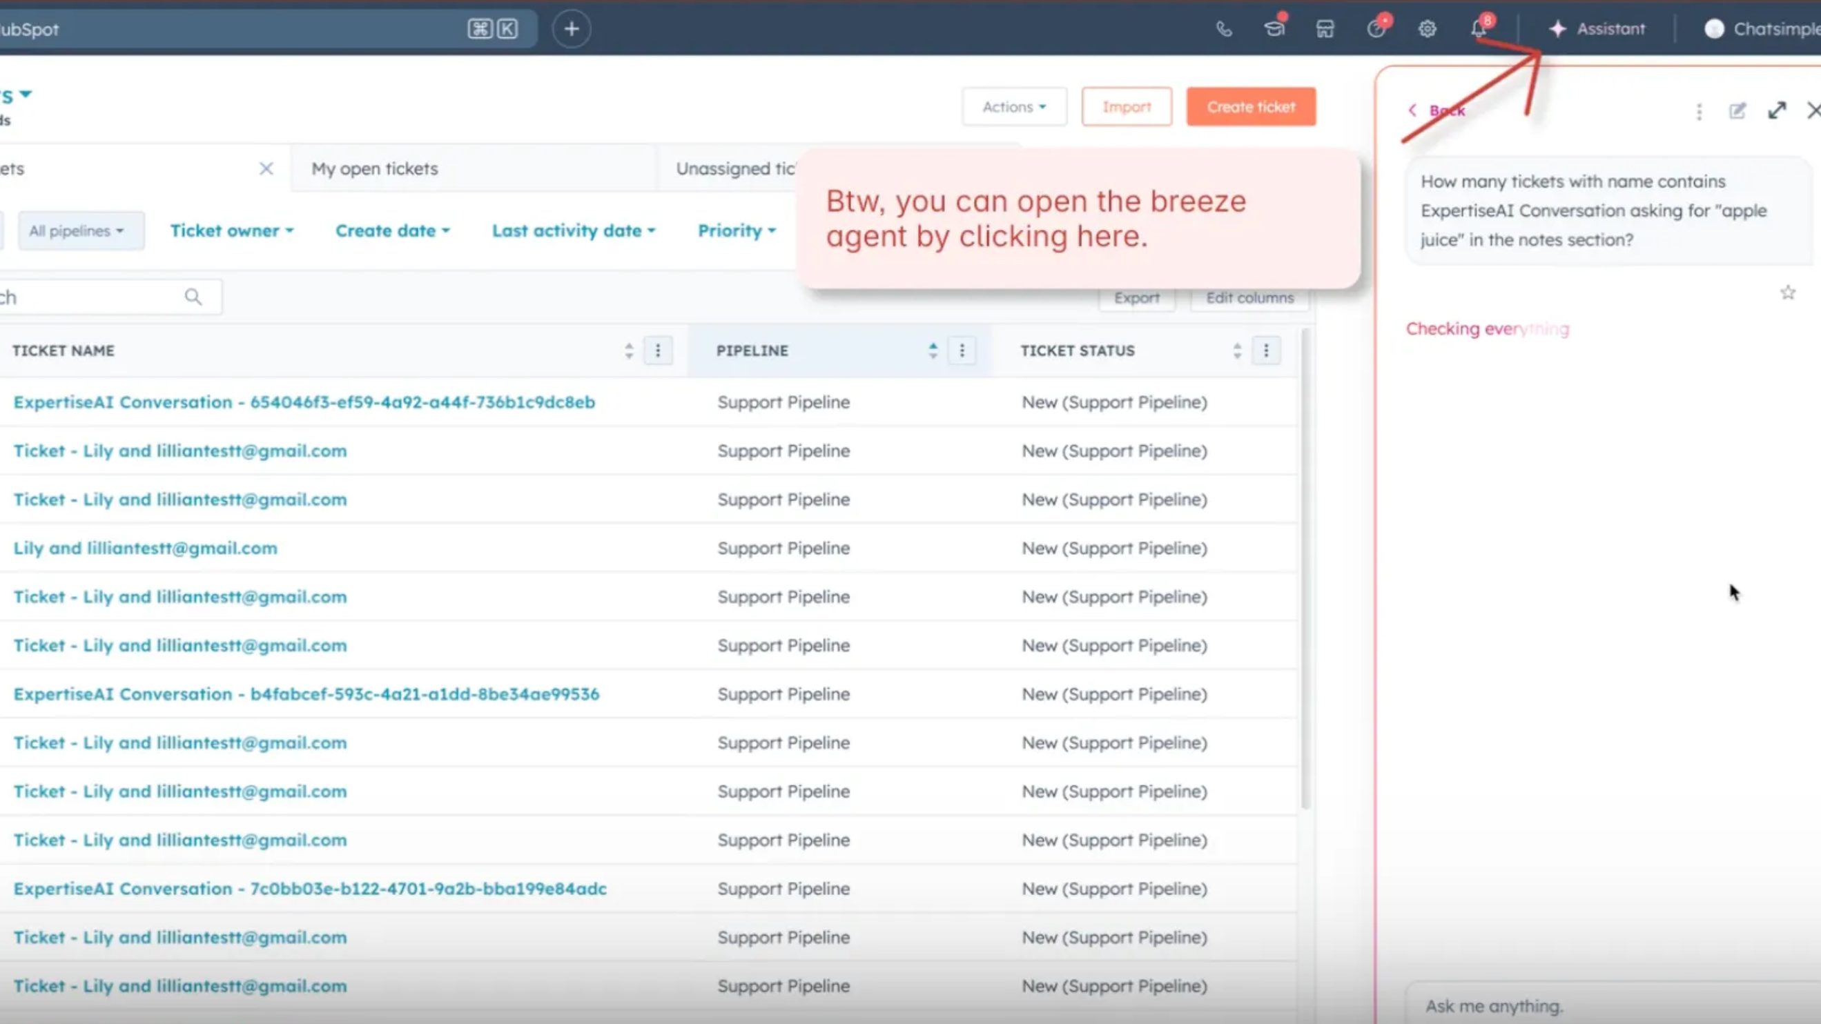Start a new Assistant chat with compose icon
This screenshot has width=1821, height=1024.
[1738, 111]
